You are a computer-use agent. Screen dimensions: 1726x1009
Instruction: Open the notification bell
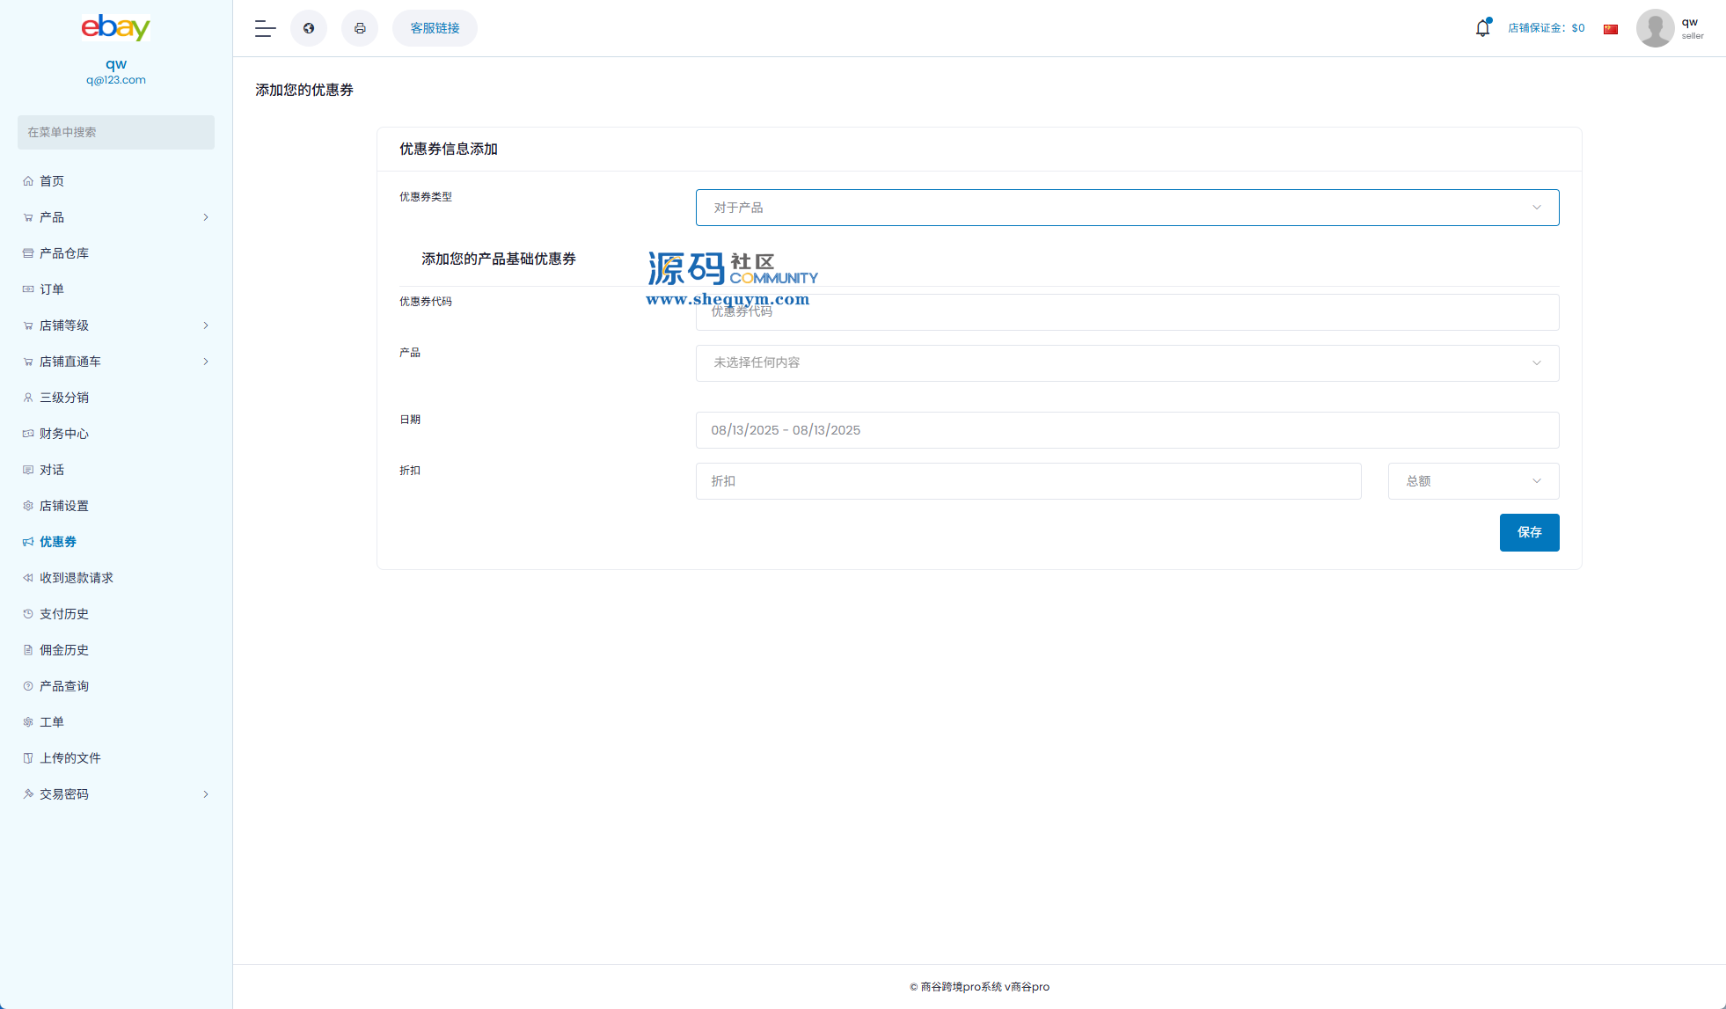pos(1482,28)
